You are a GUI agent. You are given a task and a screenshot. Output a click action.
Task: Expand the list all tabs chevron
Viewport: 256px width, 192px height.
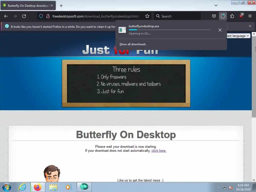coord(216,5)
